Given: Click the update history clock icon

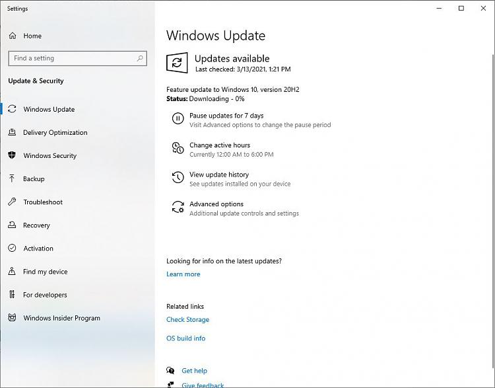Looking at the screenshot, I should tap(178, 177).
